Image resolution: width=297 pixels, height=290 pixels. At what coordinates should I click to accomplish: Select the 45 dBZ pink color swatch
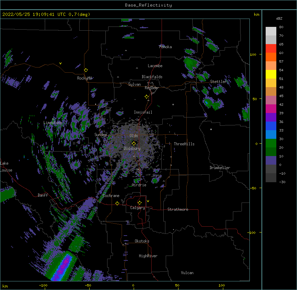pyautogui.click(x=271, y=100)
